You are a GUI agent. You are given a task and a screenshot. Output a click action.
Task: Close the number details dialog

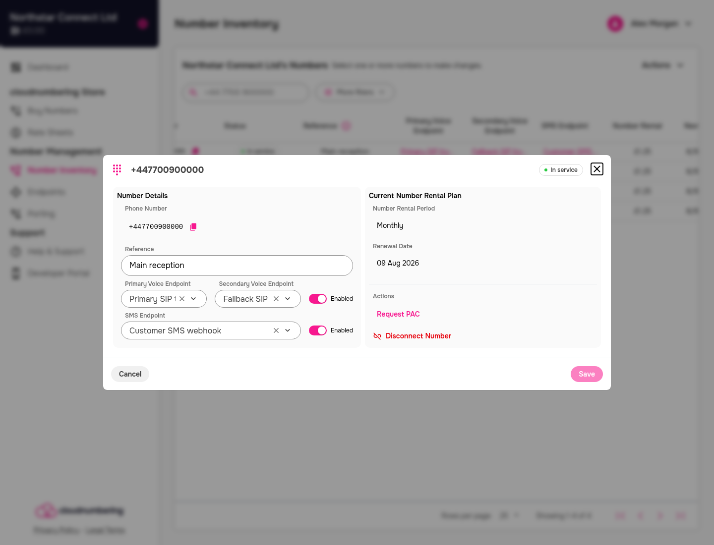(597, 169)
